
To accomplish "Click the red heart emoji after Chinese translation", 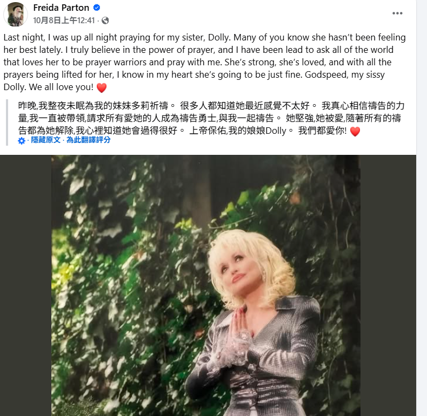I will (355, 132).
